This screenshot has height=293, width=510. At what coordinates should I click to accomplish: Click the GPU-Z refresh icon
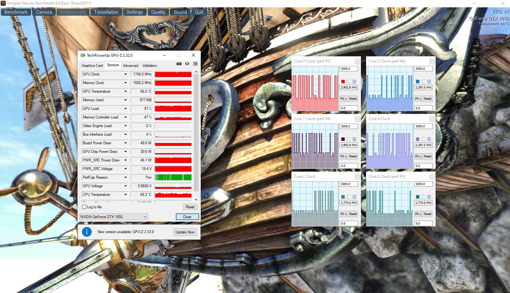(x=187, y=64)
